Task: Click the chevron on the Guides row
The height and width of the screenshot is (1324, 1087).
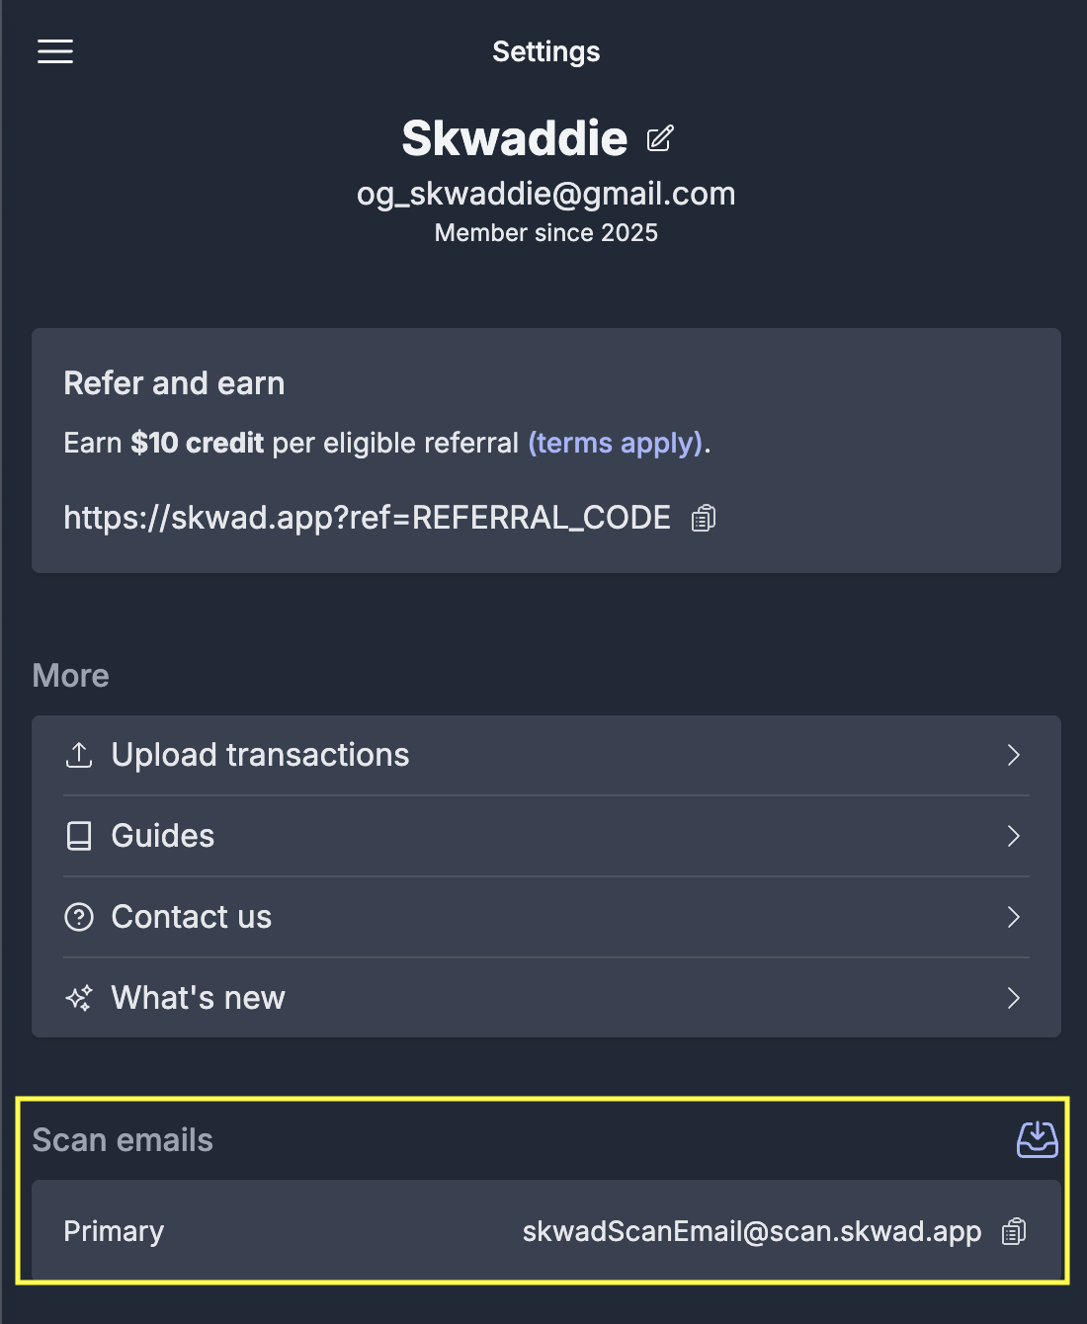Action: pos(1013,836)
